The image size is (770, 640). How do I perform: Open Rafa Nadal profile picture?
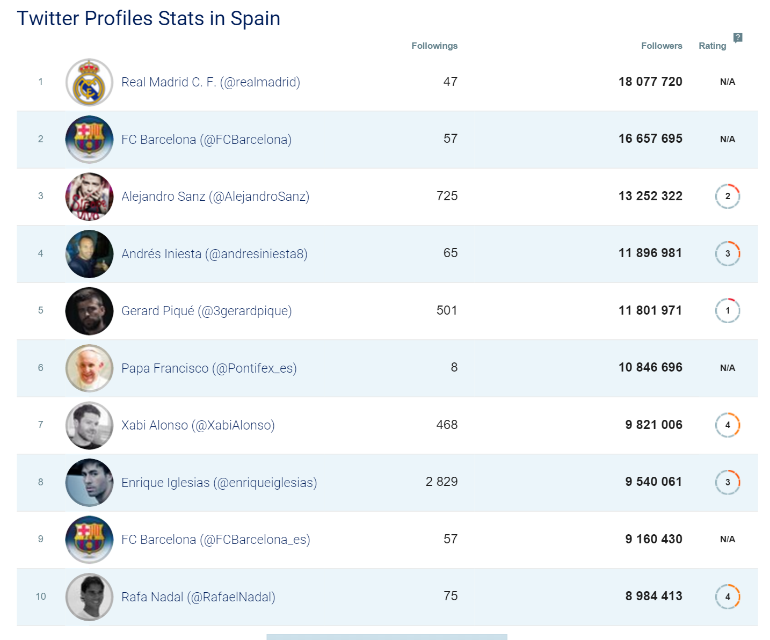click(89, 597)
